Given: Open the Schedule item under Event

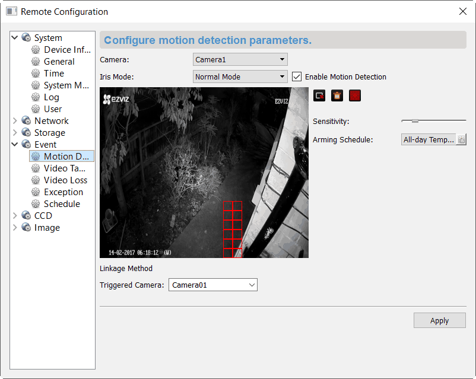Looking at the screenshot, I should coord(62,204).
